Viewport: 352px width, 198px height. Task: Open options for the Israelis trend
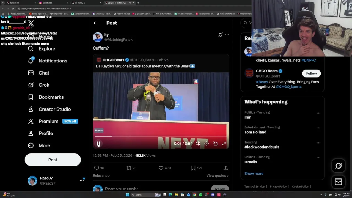pyautogui.click(x=318, y=158)
